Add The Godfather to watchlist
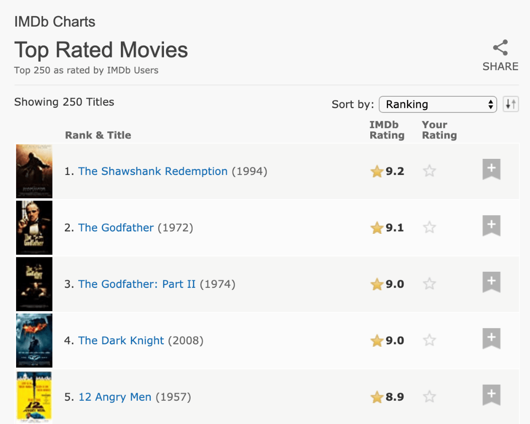Image resolution: width=530 pixels, height=424 pixels. pos(492,226)
